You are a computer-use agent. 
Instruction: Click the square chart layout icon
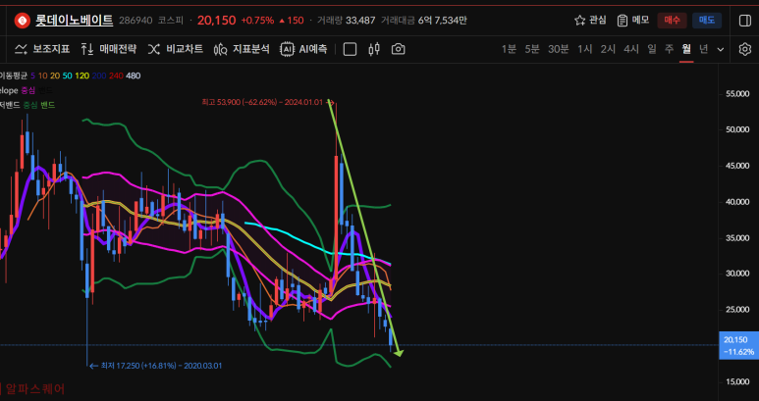[350, 49]
